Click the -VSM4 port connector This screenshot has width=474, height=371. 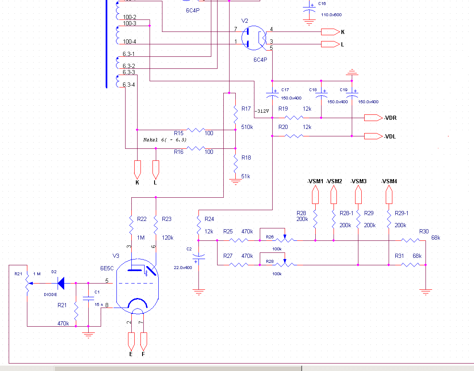(x=389, y=194)
